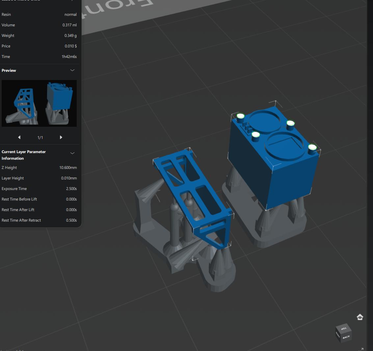This screenshot has width=373, height=351.
Task: Select the blue open frame model
Action: [194, 194]
